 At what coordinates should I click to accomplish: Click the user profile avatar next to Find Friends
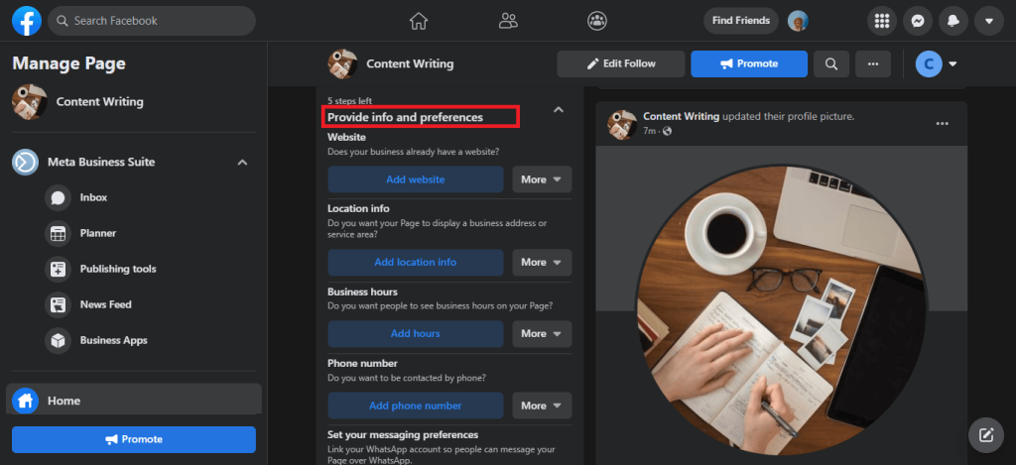[798, 21]
